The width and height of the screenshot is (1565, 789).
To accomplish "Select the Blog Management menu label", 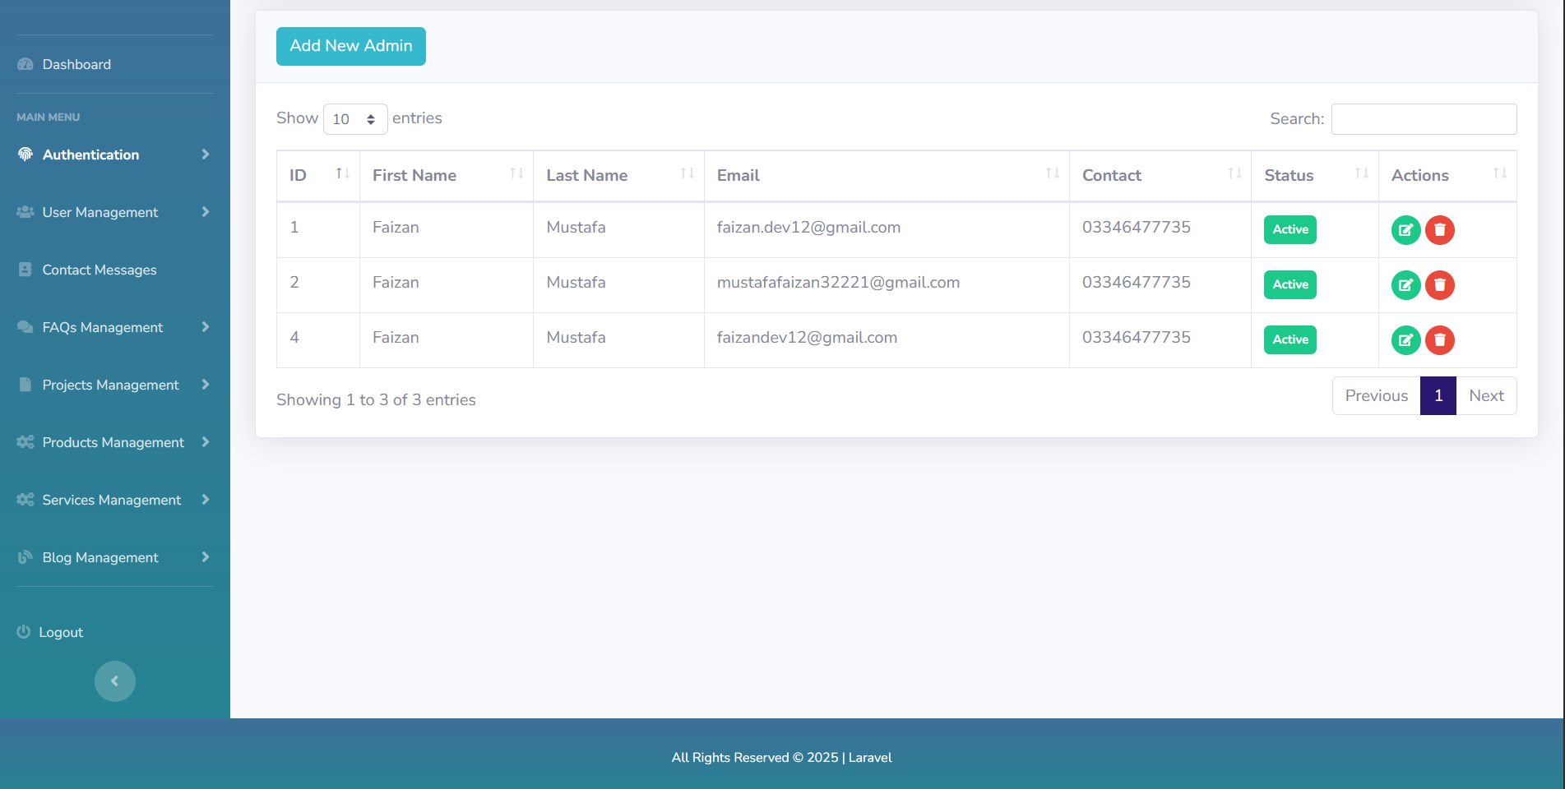I will pyautogui.click(x=100, y=557).
